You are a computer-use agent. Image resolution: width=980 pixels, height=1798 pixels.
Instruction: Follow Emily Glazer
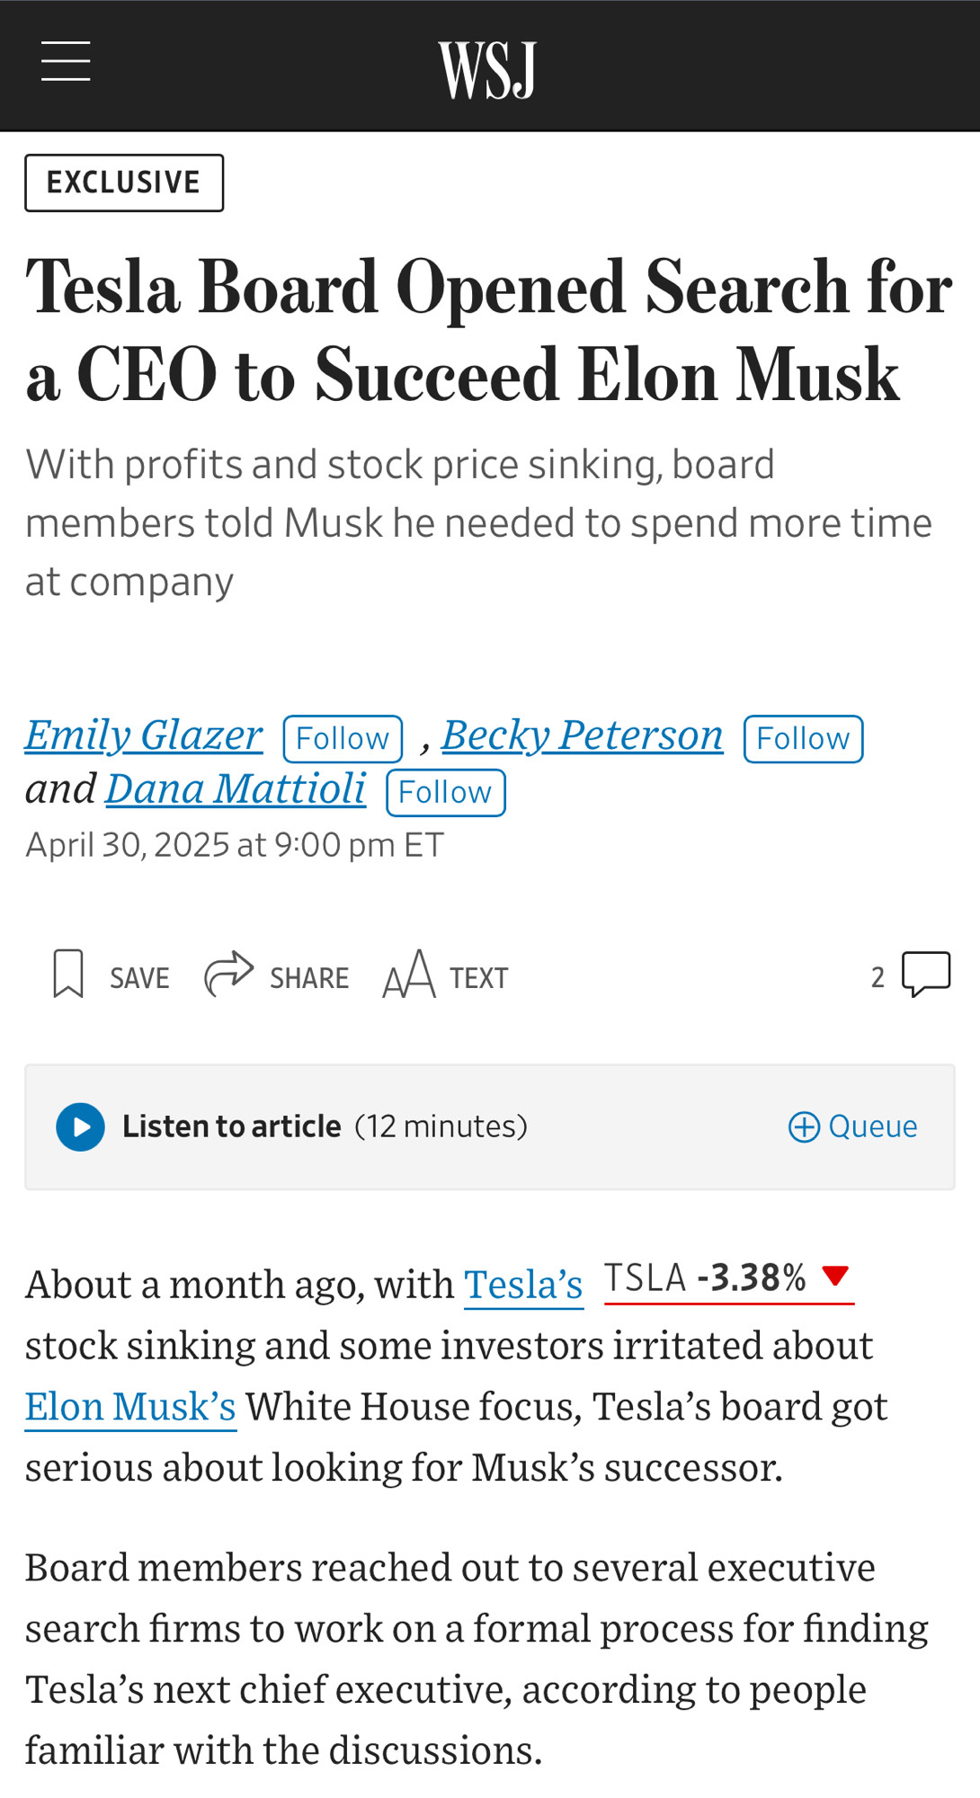343,739
